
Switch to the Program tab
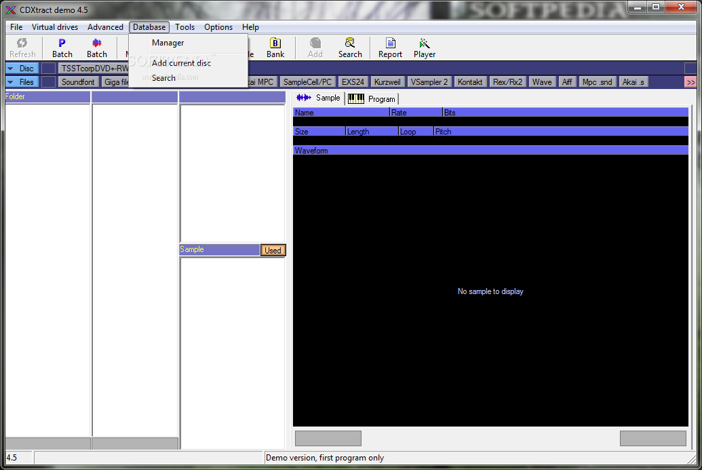[372, 98]
